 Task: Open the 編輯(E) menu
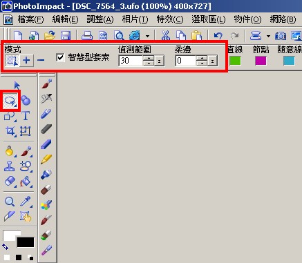(66, 19)
